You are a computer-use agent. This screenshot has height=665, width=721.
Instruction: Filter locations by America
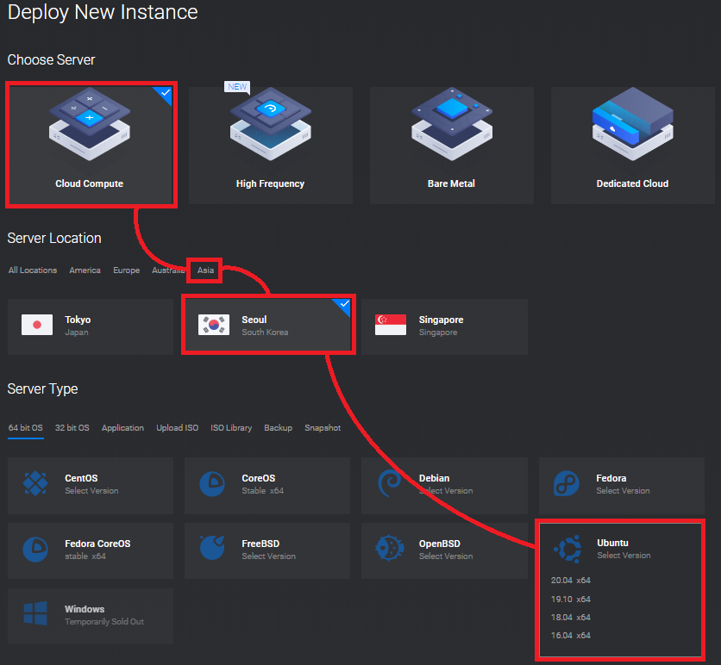click(x=85, y=270)
